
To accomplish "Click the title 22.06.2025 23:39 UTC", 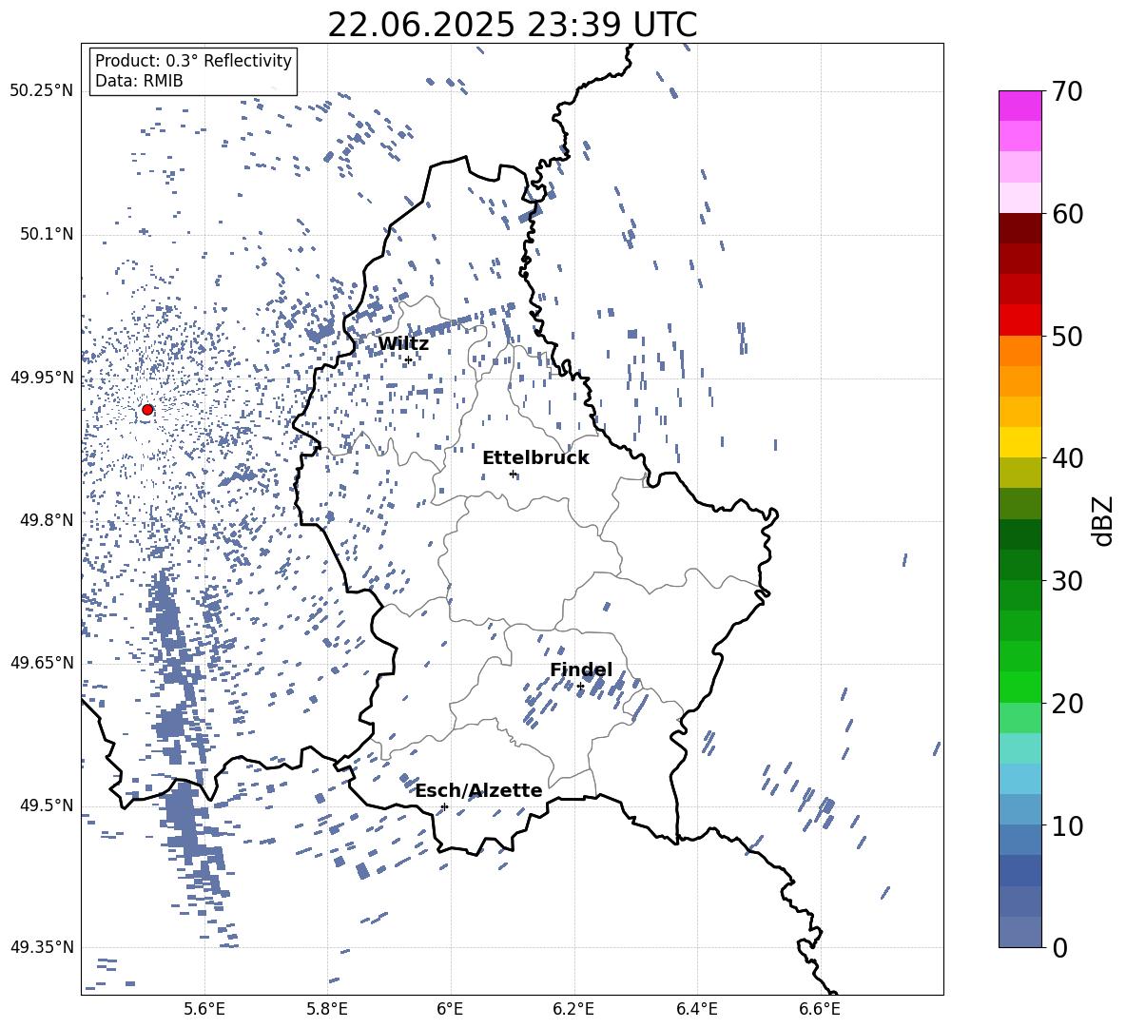I will coord(512,25).
